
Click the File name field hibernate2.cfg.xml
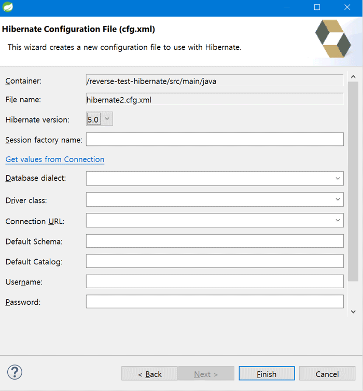[x=215, y=99]
